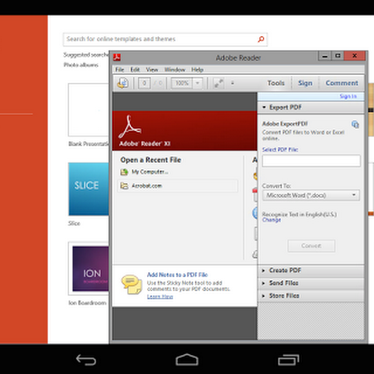Maximize the Adobe Reader window
Screen dimensions: 374x374
tap(338, 56)
